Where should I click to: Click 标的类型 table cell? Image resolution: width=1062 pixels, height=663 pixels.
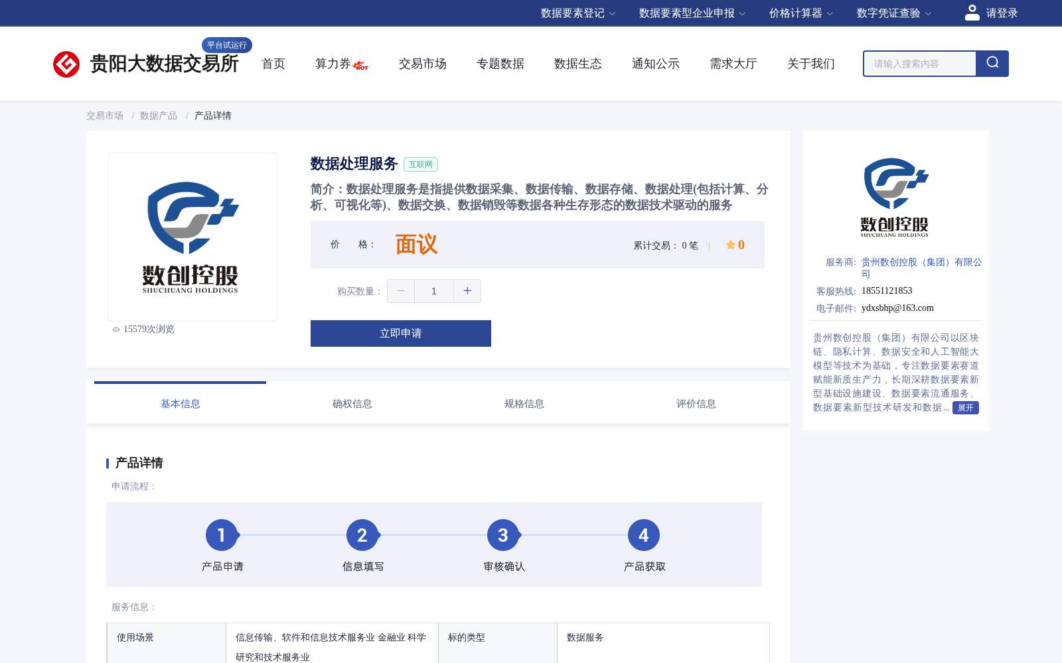point(498,643)
